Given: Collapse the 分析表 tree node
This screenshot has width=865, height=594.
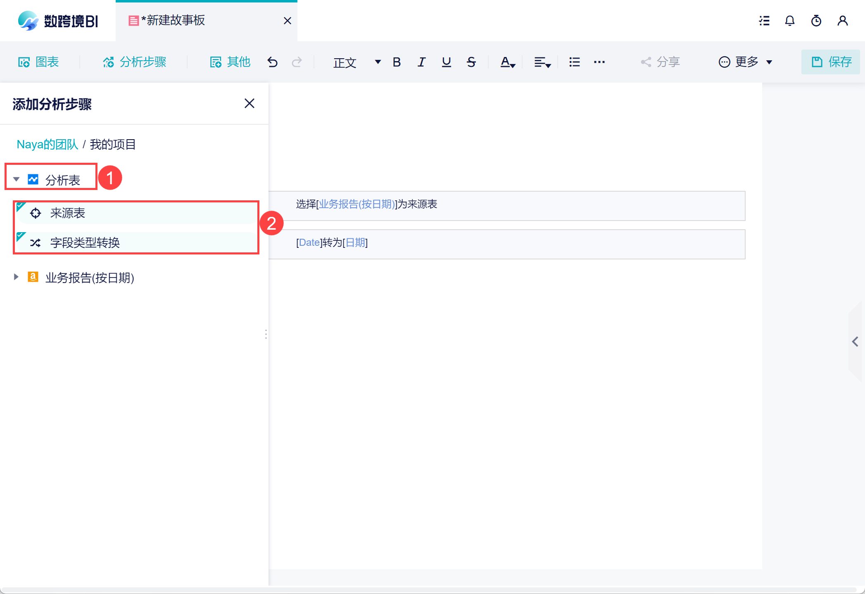Looking at the screenshot, I should [17, 179].
